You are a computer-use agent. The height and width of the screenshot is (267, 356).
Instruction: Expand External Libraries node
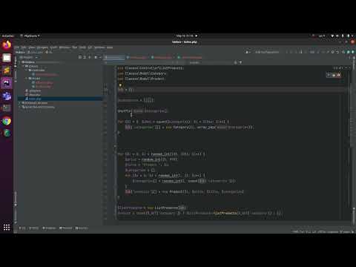point(20,103)
